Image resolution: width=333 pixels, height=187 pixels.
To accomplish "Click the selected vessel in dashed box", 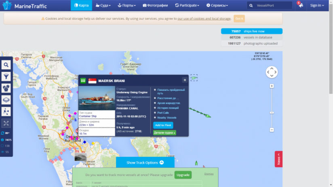I will tap(194, 78).
